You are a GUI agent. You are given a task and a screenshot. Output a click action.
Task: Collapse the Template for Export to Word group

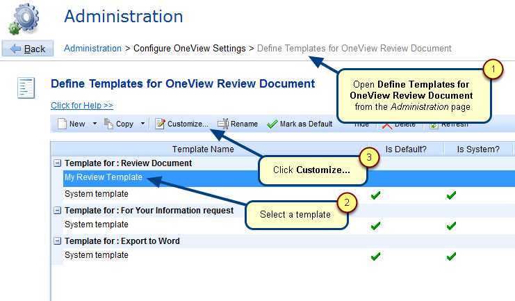pyautogui.click(x=57, y=241)
